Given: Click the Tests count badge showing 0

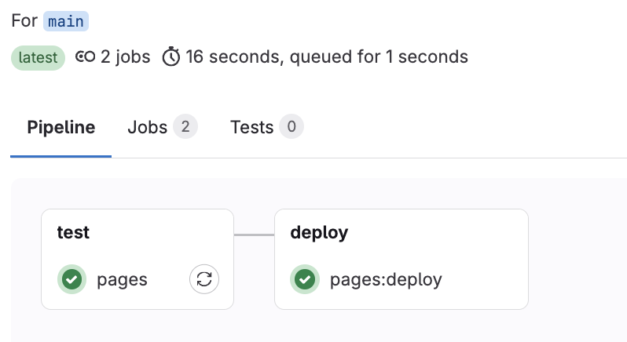Looking at the screenshot, I should [291, 127].
